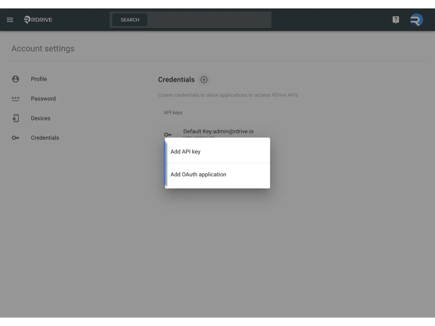Click inside the search field
The image size is (435, 326).
pos(190,20)
